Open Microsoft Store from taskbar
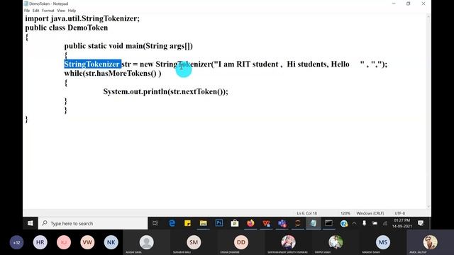The image size is (454, 255). point(235,223)
